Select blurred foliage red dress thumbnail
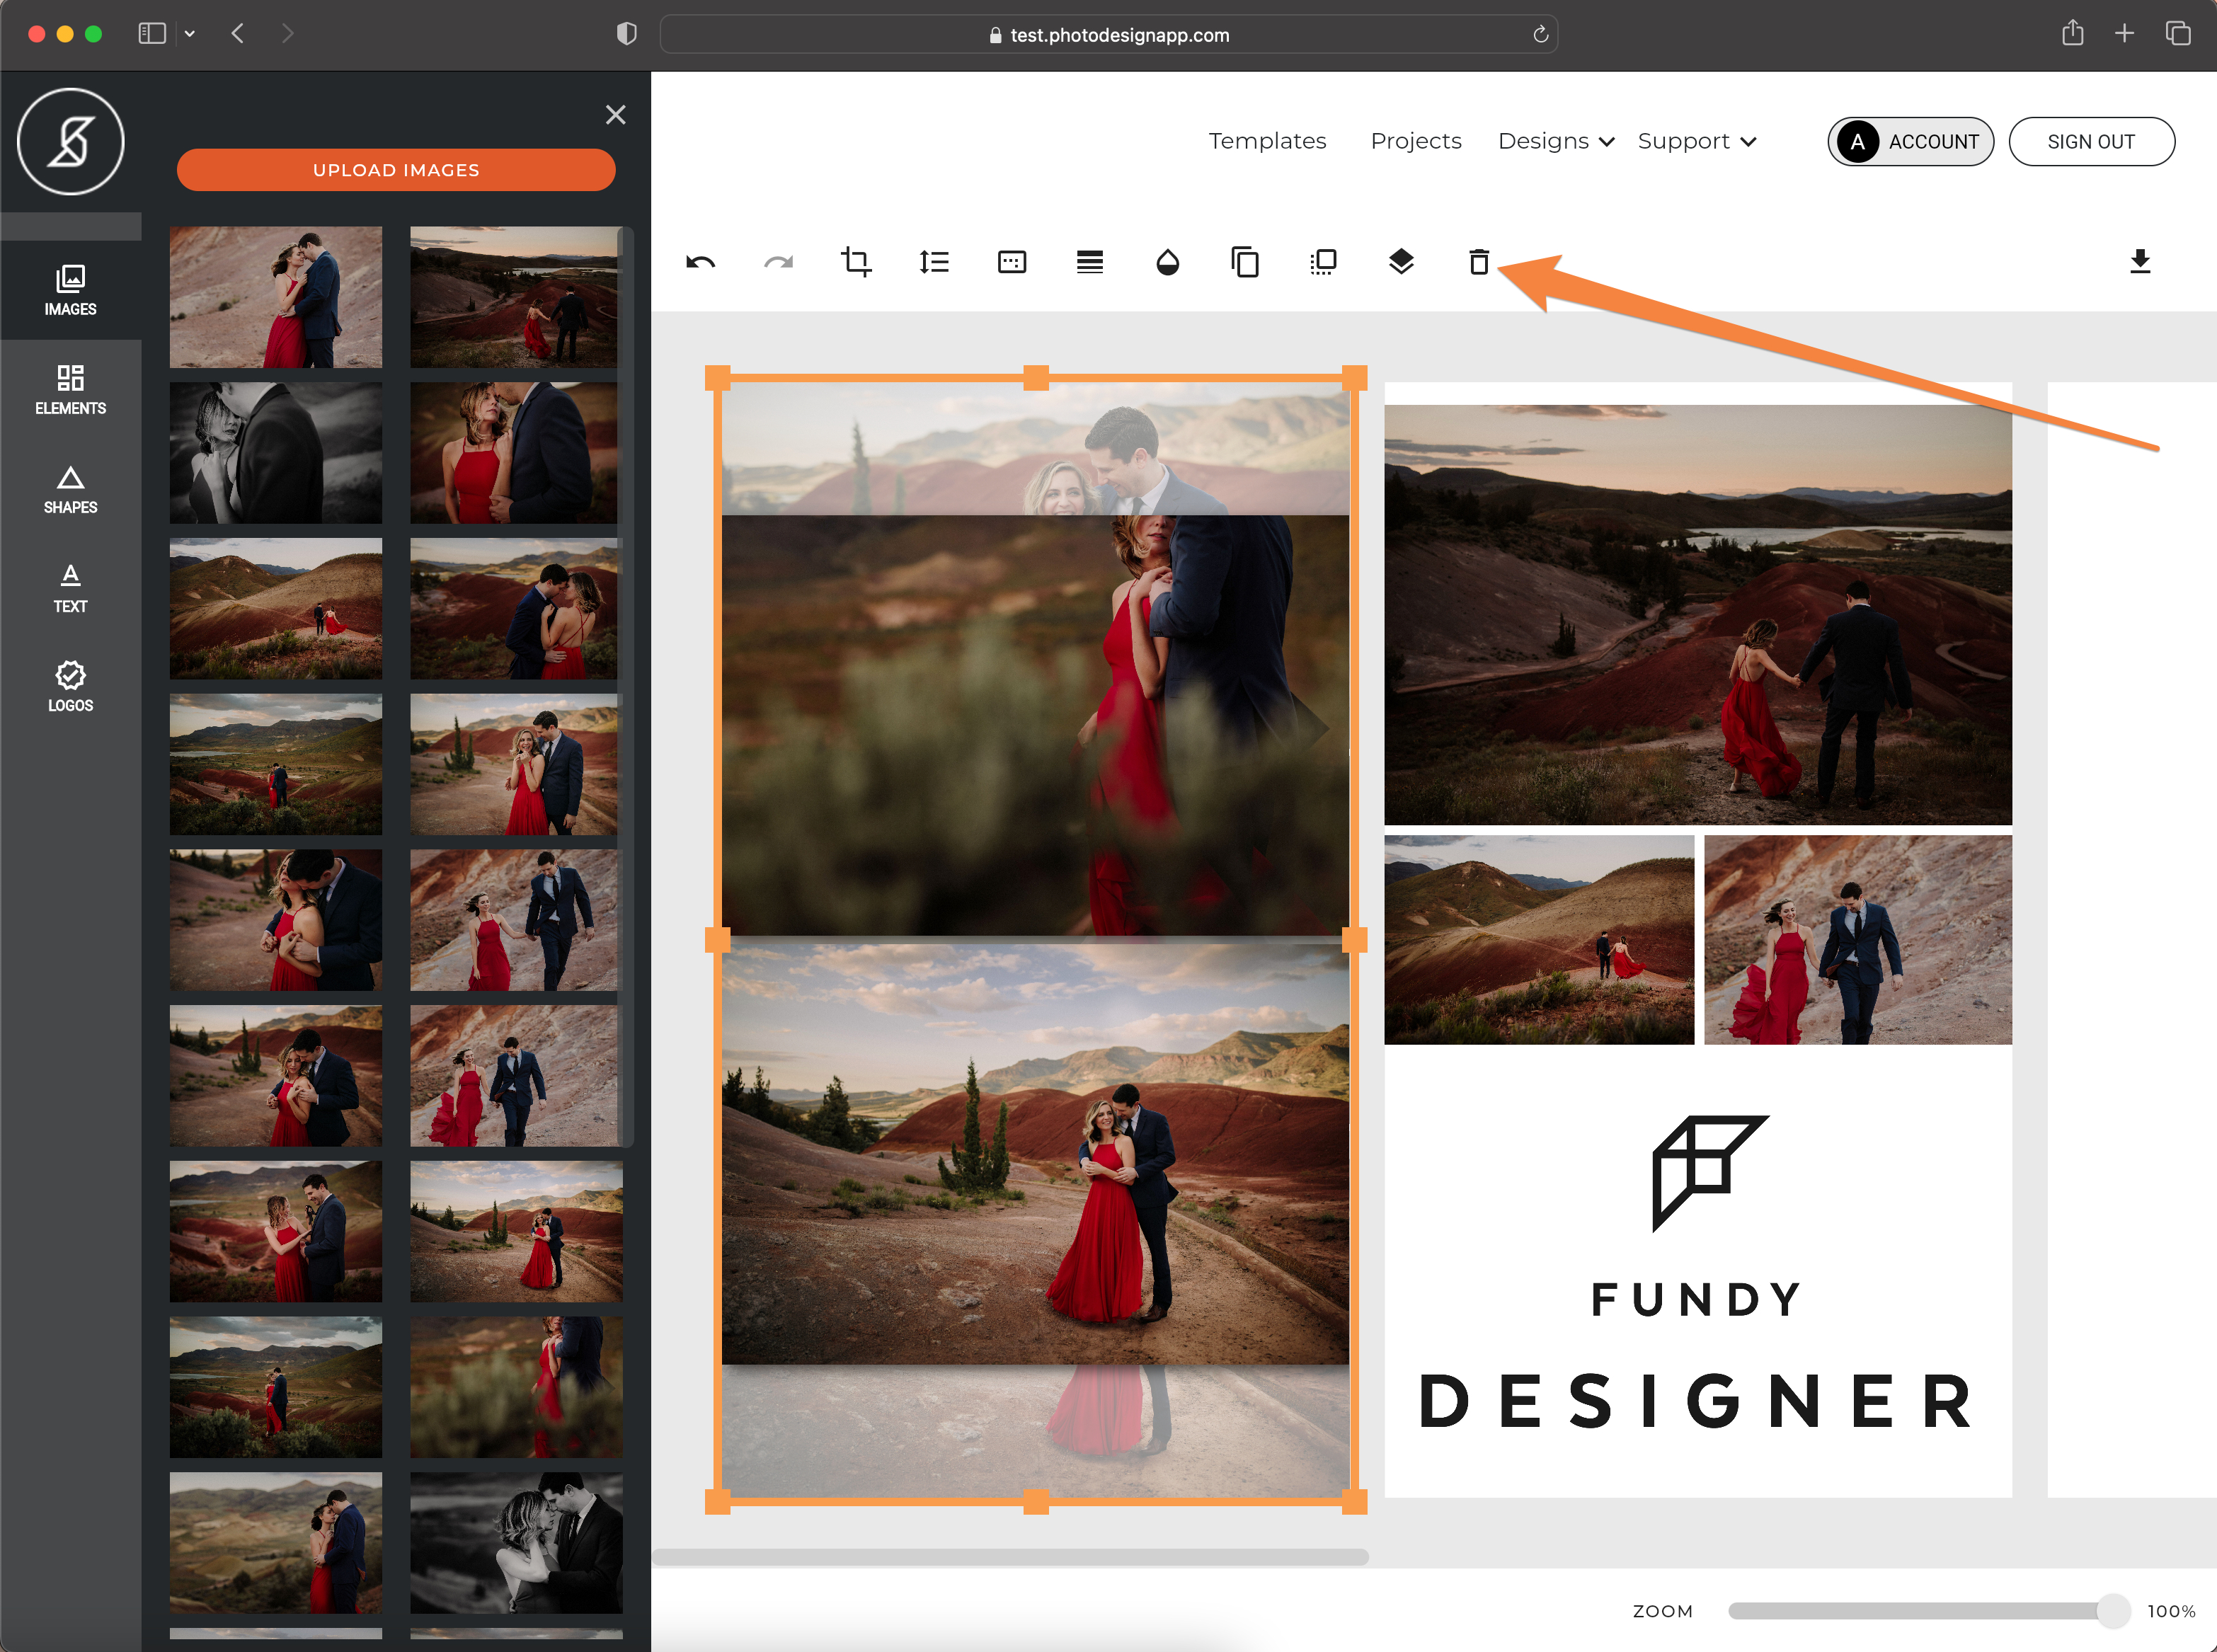This screenshot has width=2217, height=1652. click(x=516, y=1387)
